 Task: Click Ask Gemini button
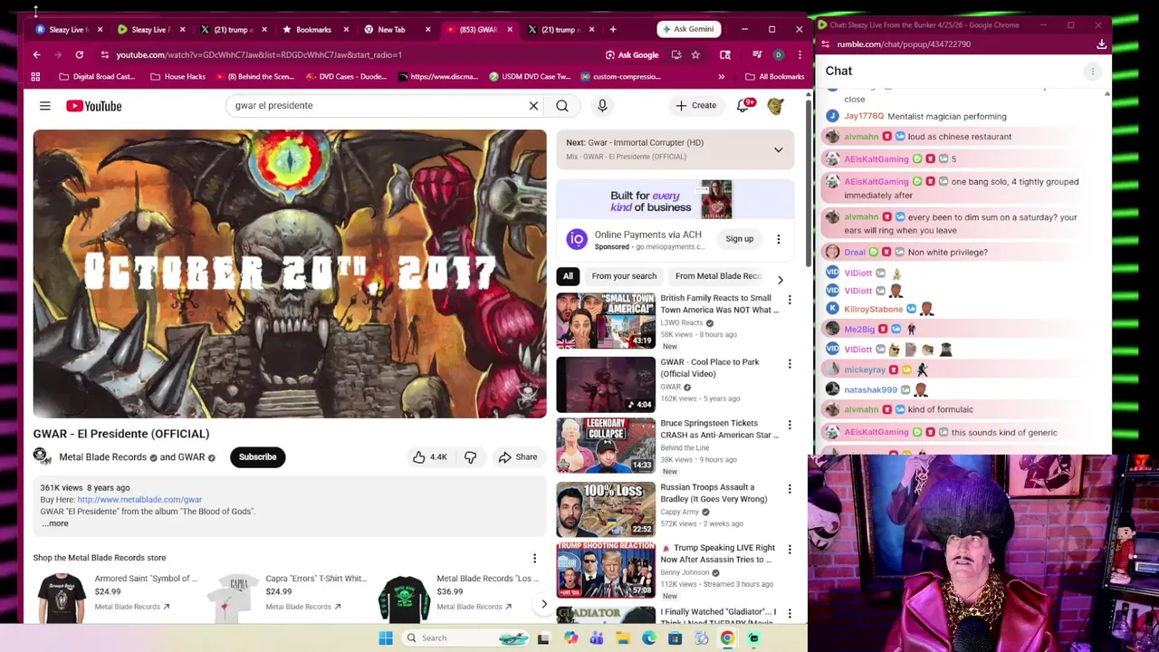pos(689,29)
